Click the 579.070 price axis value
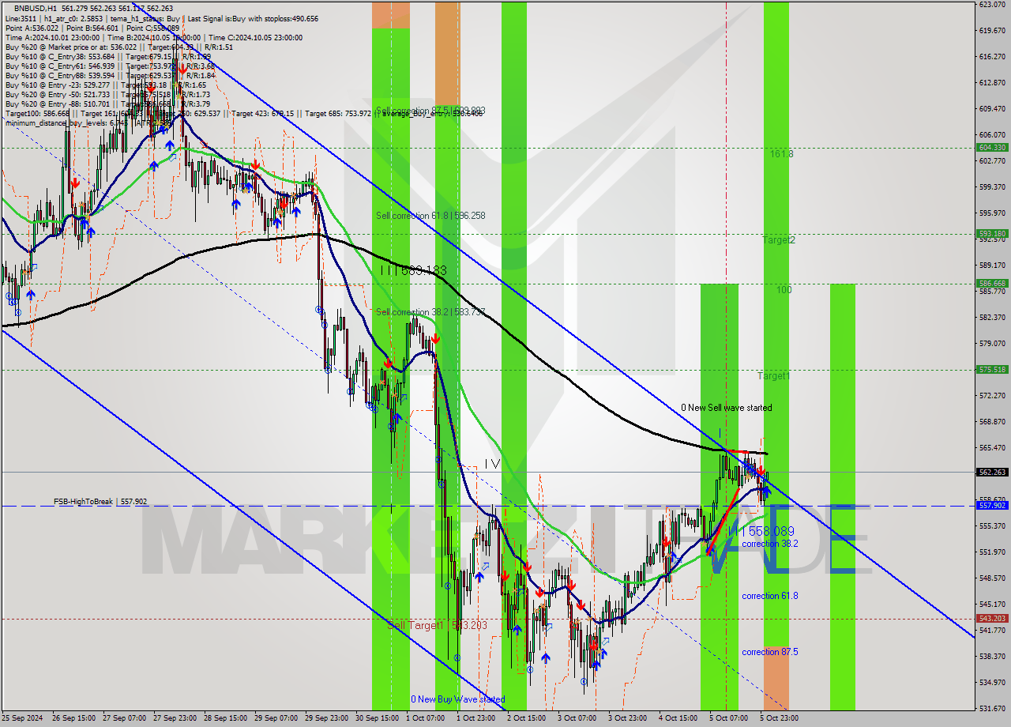Image resolution: width=1011 pixels, height=727 pixels. click(992, 344)
